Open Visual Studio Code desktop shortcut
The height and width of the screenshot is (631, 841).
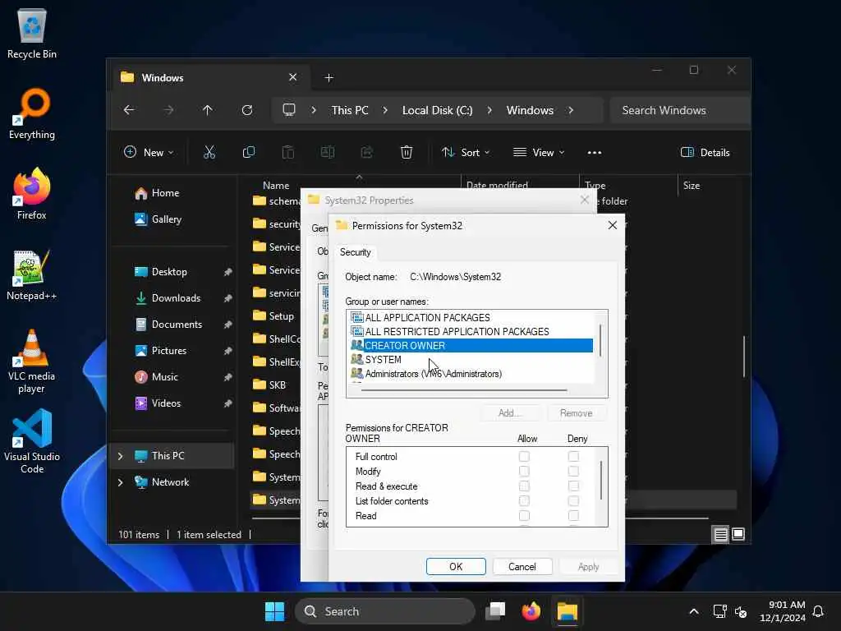pos(32,441)
